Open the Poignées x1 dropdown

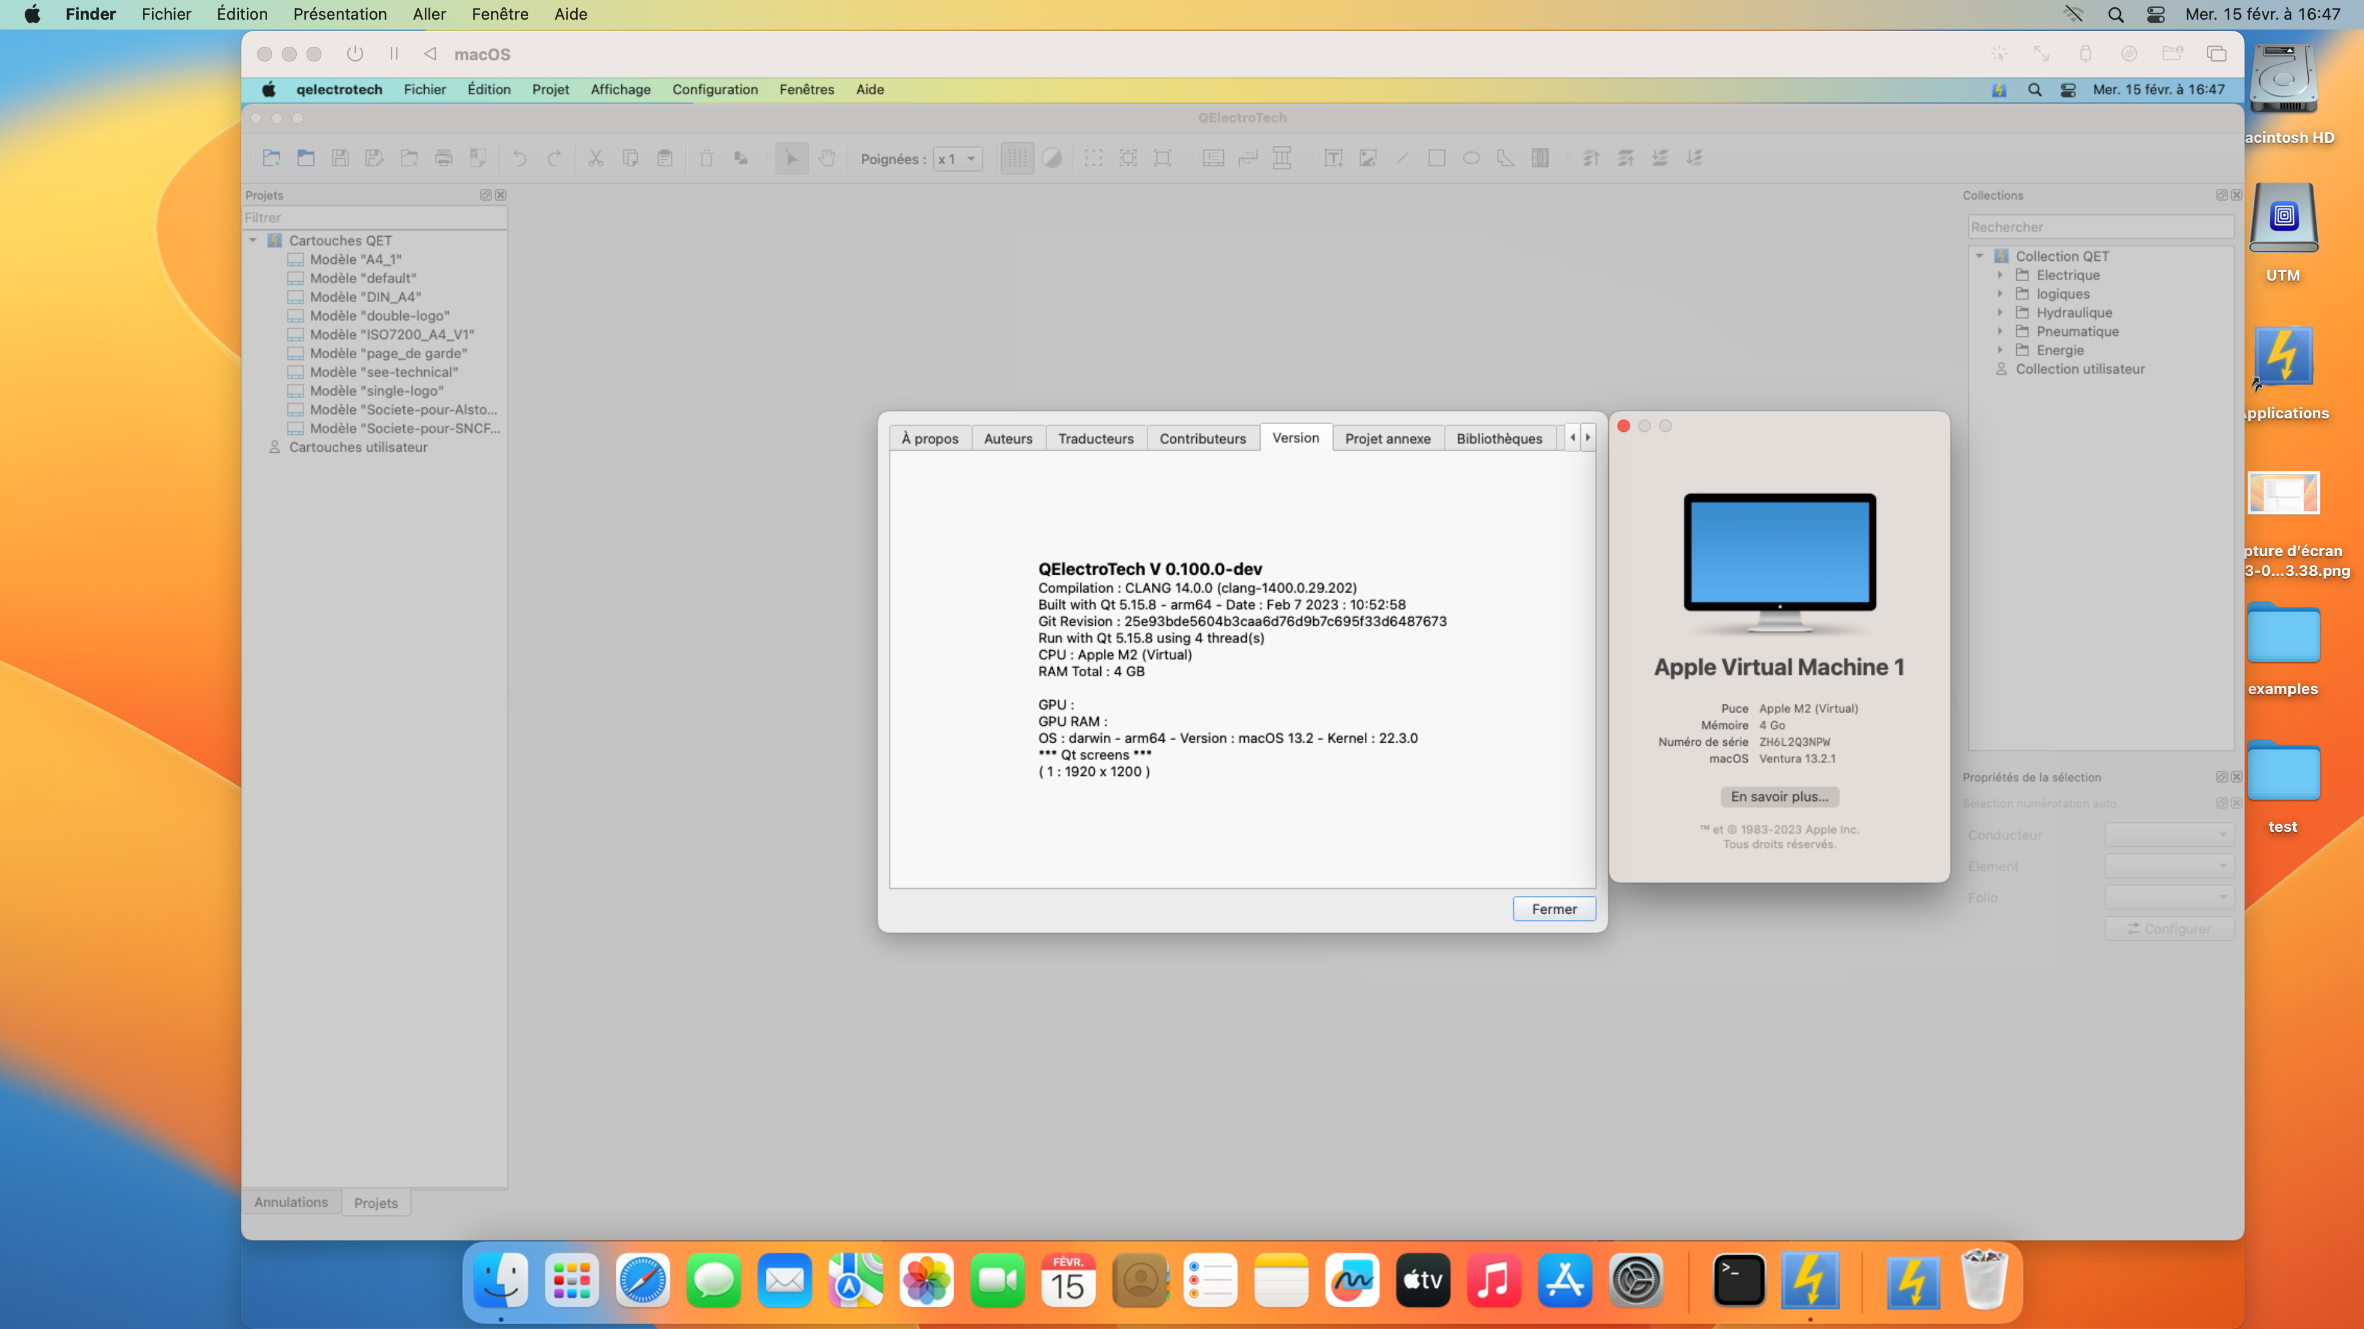(958, 159)
